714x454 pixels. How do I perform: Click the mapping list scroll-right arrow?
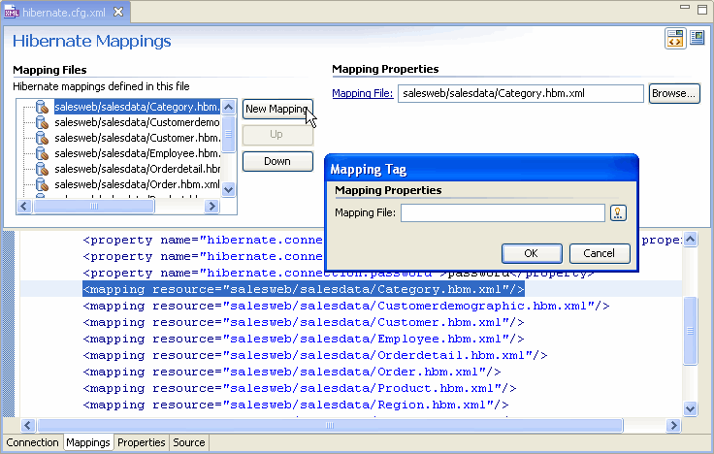click(x=211, y=207)
